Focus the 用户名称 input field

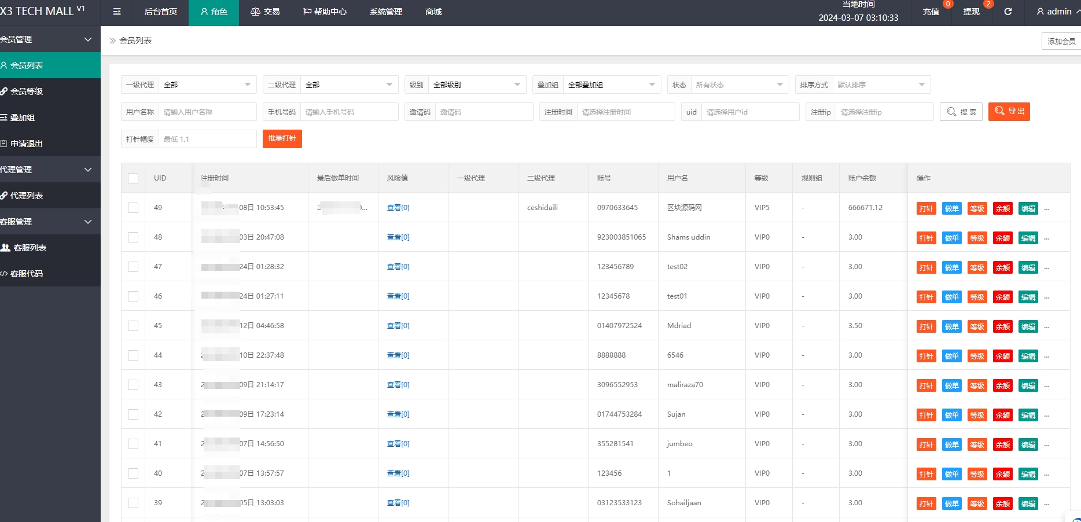(208, 112)
